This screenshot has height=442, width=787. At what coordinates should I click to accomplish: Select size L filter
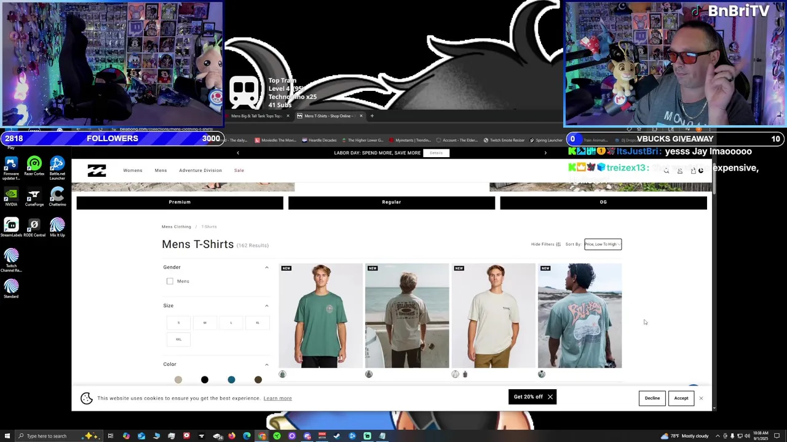pyautogui.click(x=231, y=323)
